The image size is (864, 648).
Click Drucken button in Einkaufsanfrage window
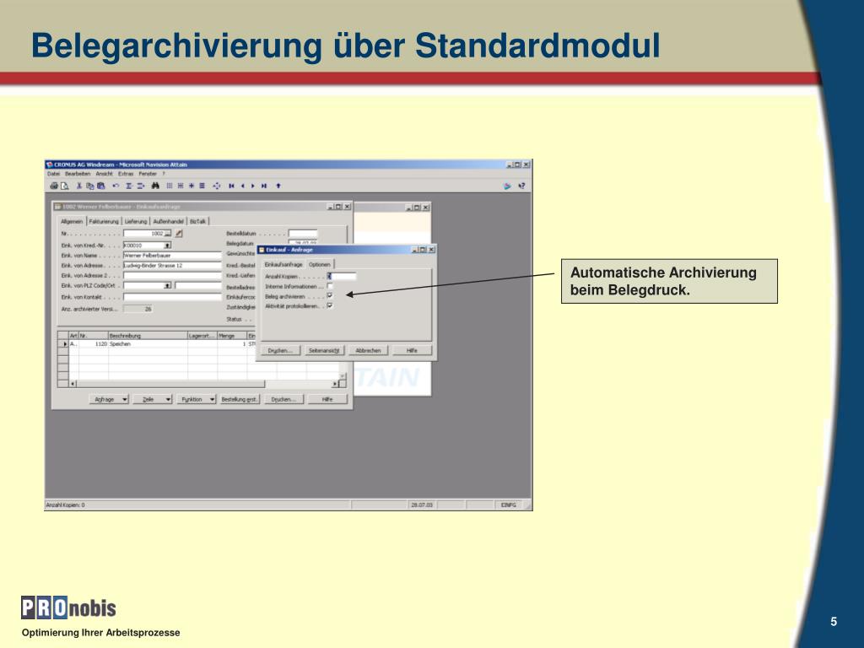[283, 399]
